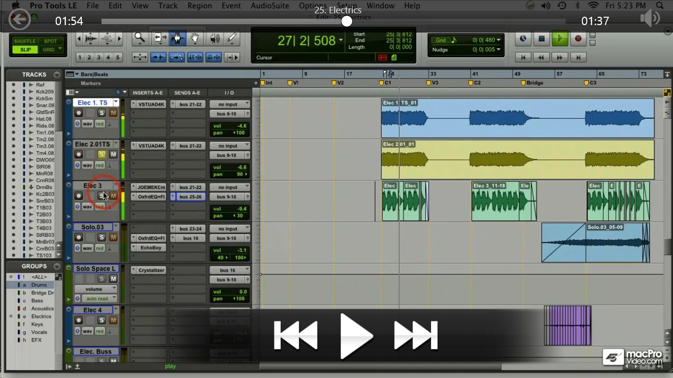Open the TRACKS list options menu
The image size is (673, 378).
click(57, 75)
